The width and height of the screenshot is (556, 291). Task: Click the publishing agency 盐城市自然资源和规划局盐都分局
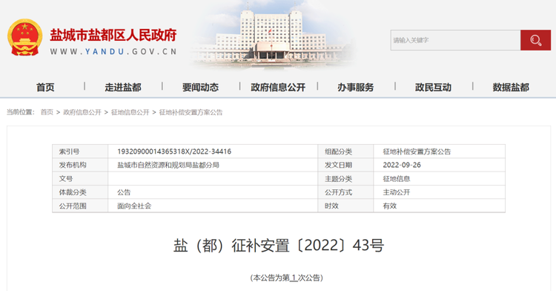coord(168,165)
